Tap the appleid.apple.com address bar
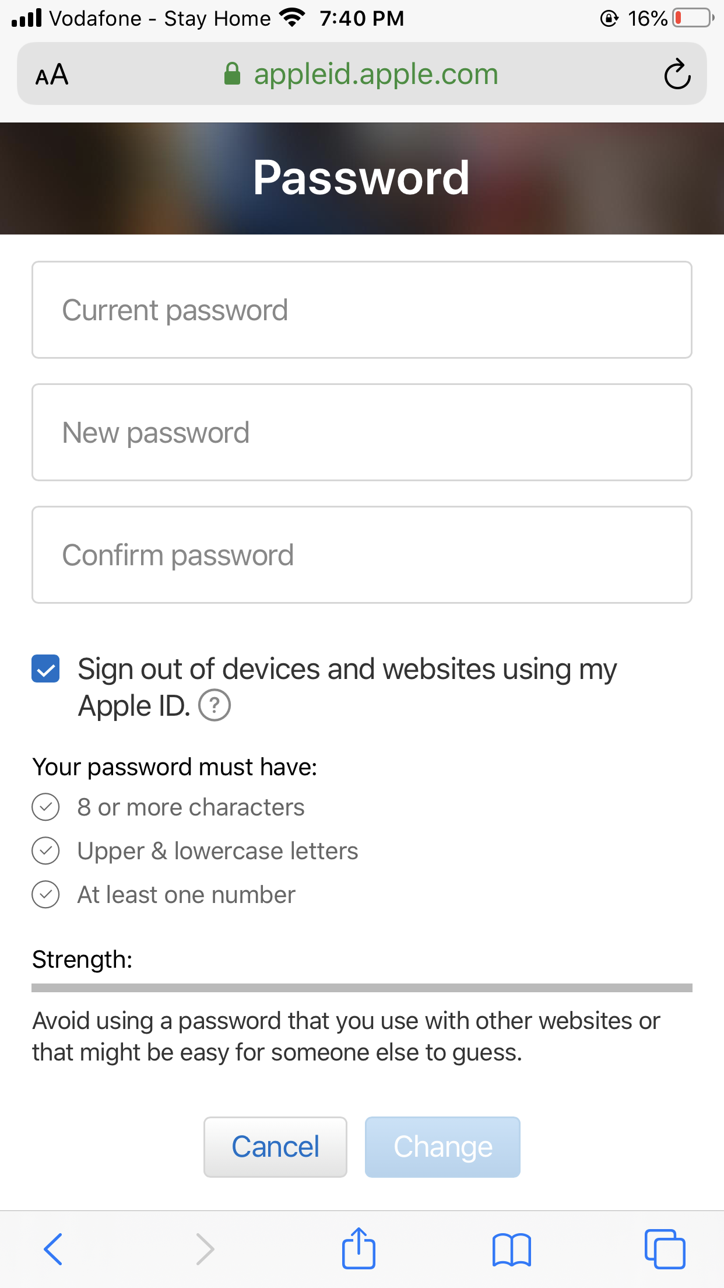The height and width of the screenshot is (1288, 724). (375, 74)
